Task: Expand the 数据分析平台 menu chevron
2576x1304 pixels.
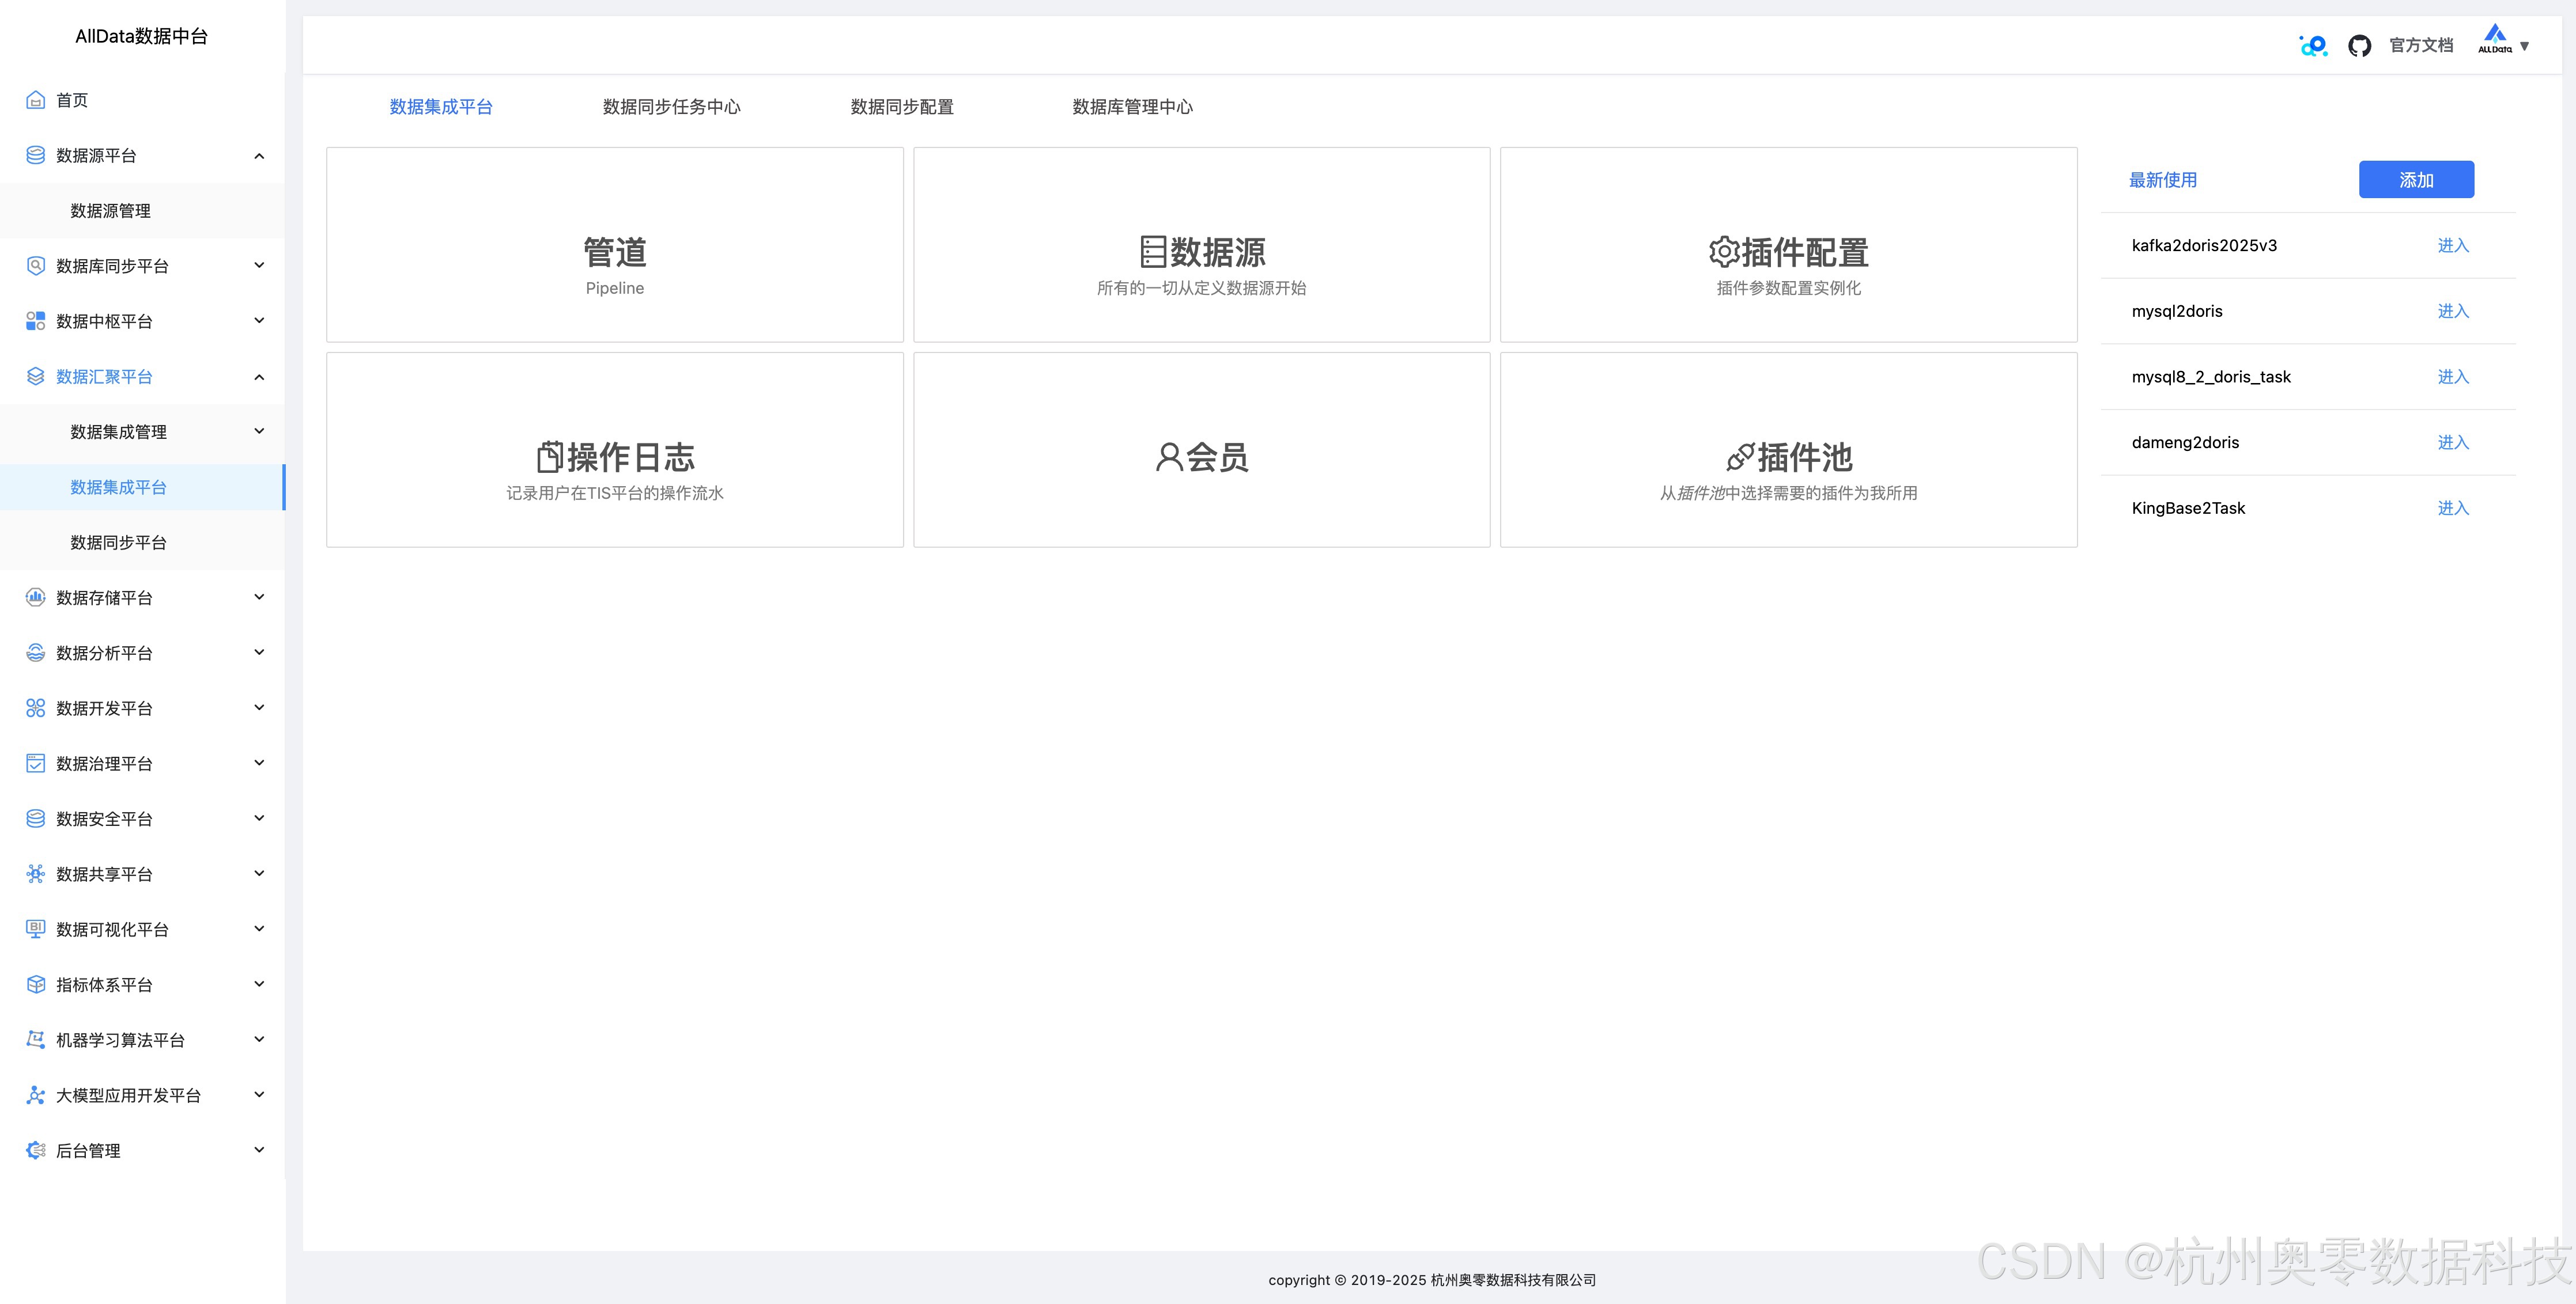Action: click(259, 653)
